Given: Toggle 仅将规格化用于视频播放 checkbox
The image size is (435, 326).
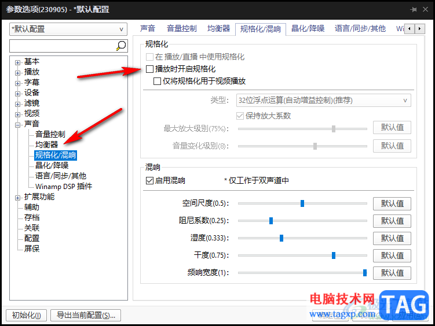Looking at the screenshot, I should coord(158,81).
